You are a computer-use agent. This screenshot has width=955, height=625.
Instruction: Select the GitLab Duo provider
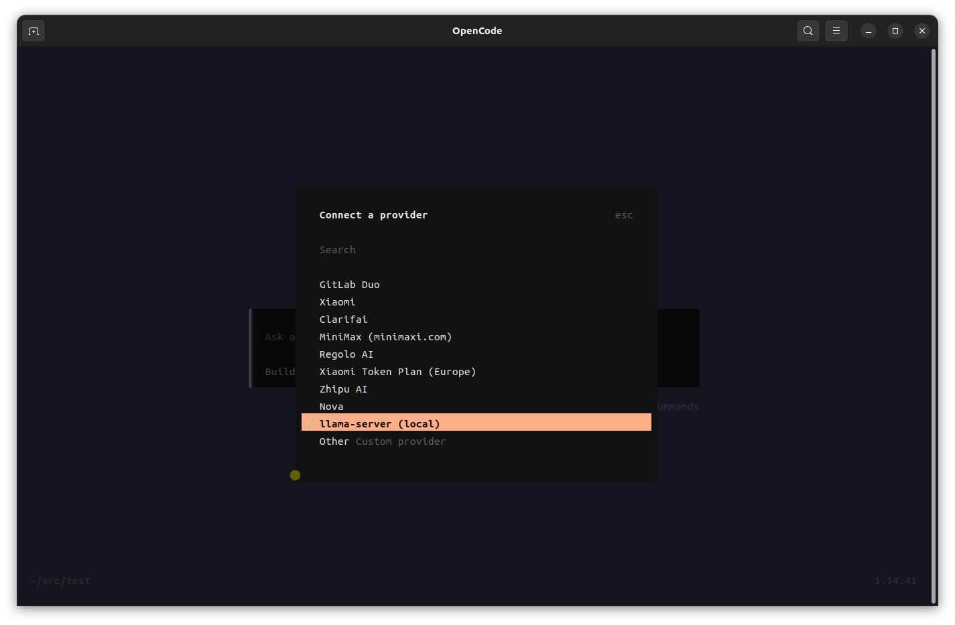coord(476,285)
